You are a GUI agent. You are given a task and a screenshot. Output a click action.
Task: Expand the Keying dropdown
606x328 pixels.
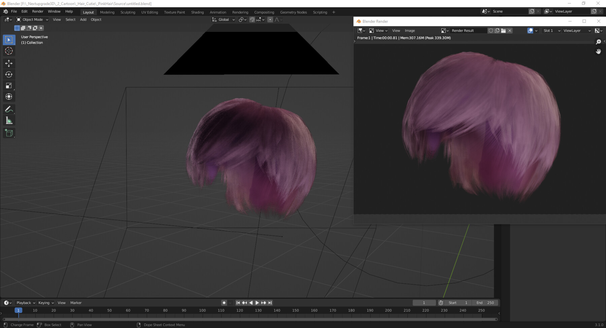[46, 303]
